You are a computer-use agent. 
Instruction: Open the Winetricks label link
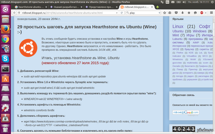click(178, 59)
